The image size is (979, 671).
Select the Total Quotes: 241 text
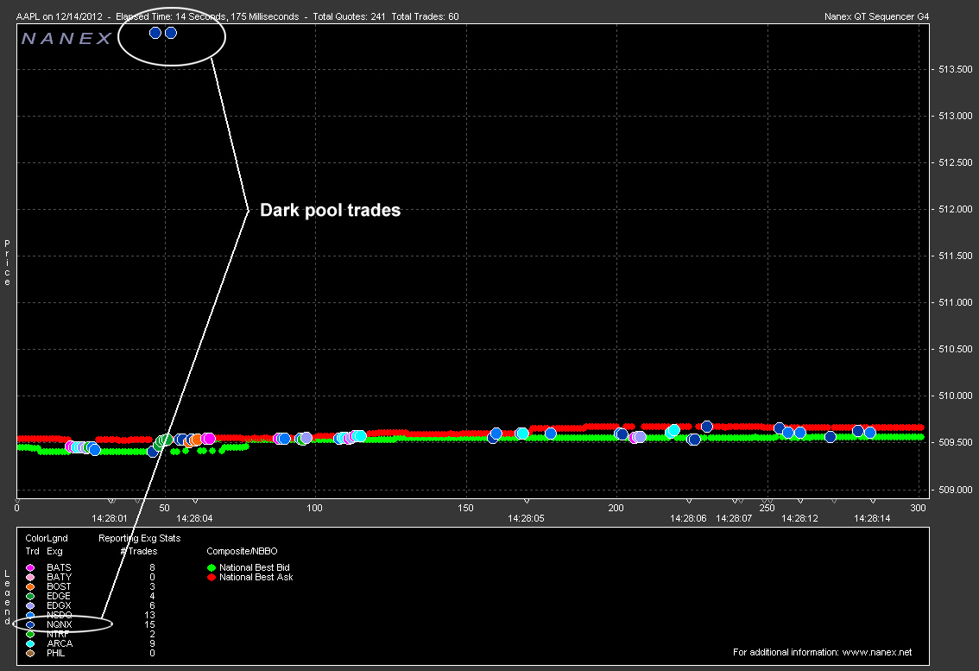click(x=349, y=17)
